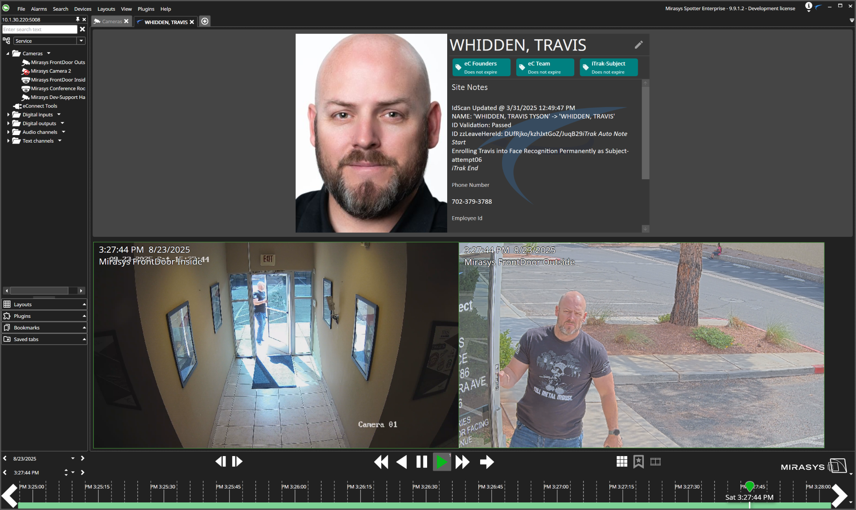Toggle the tree view icon beside Service
This screenshot has height=510, width=856.
(6, 41)
